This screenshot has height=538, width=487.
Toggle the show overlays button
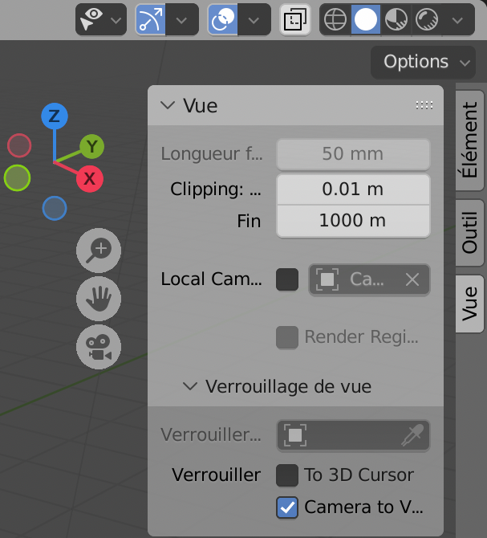pyautogui.click(x=221, y=19)
